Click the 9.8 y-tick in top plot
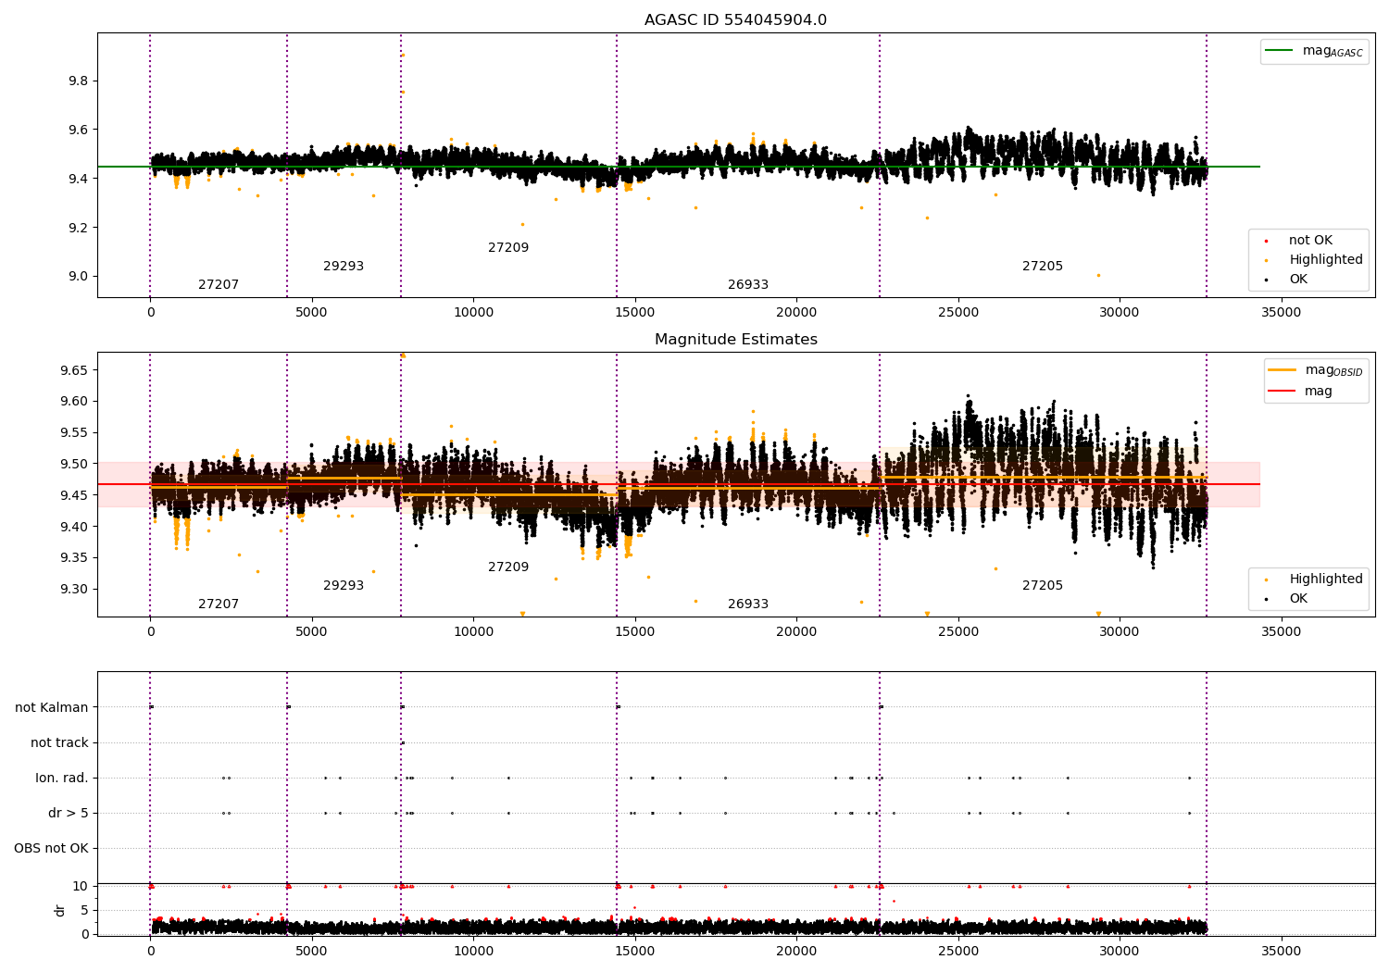This screenshot has height=972, width=1389. click(79, 81)
